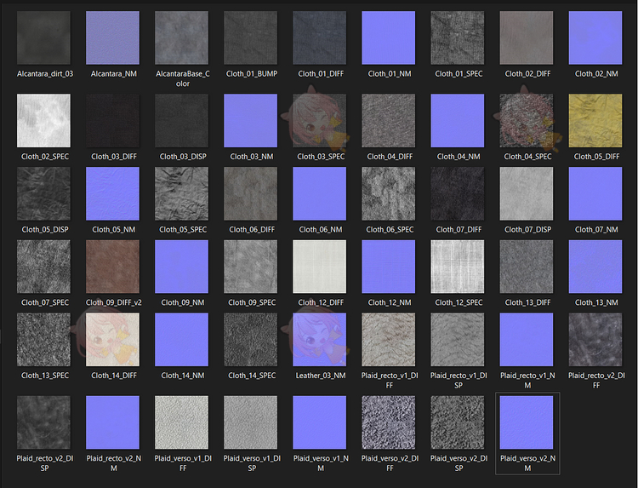Click the Cloth_01_BUMP thumbnail

point(251,37)
